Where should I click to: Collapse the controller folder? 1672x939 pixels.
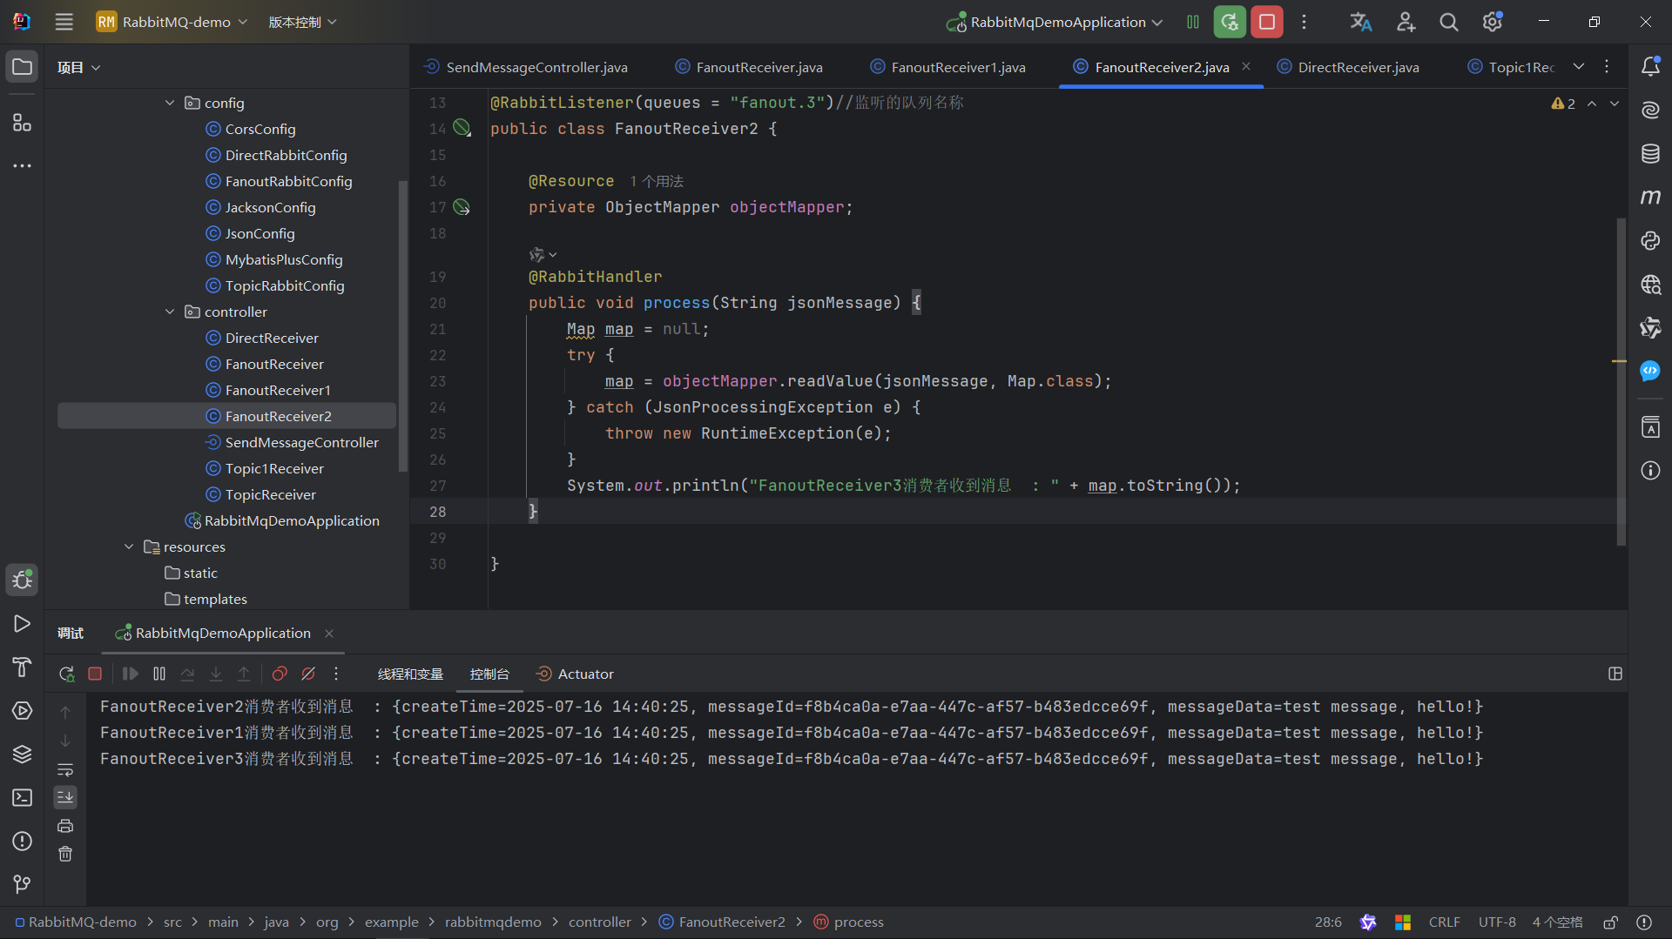(x=170, y=312)
